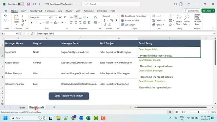217x122 pixels.
Task: Click Send Region Wise Report button
Action: pos(69,96)
